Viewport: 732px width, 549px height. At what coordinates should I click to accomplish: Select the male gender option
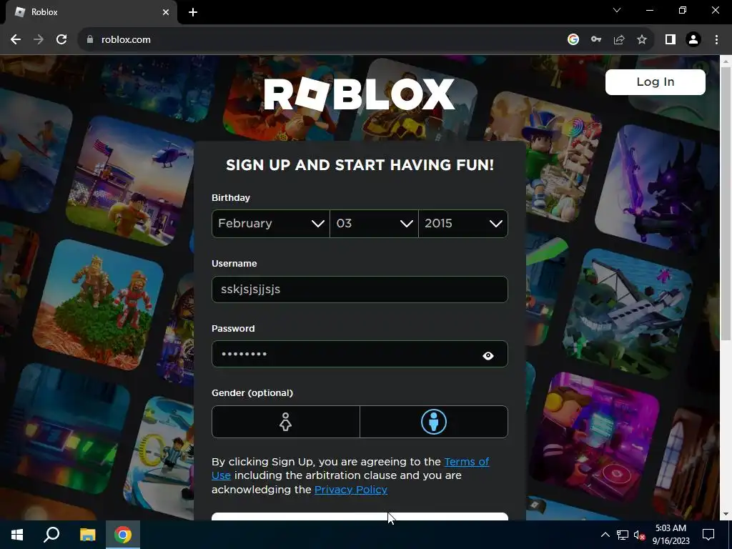pyautogui.click(x=434, y=422)
